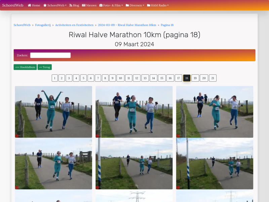Open the Blog menu item
Image resolution: width=269 pixels, height=202 pixels.
74,5
